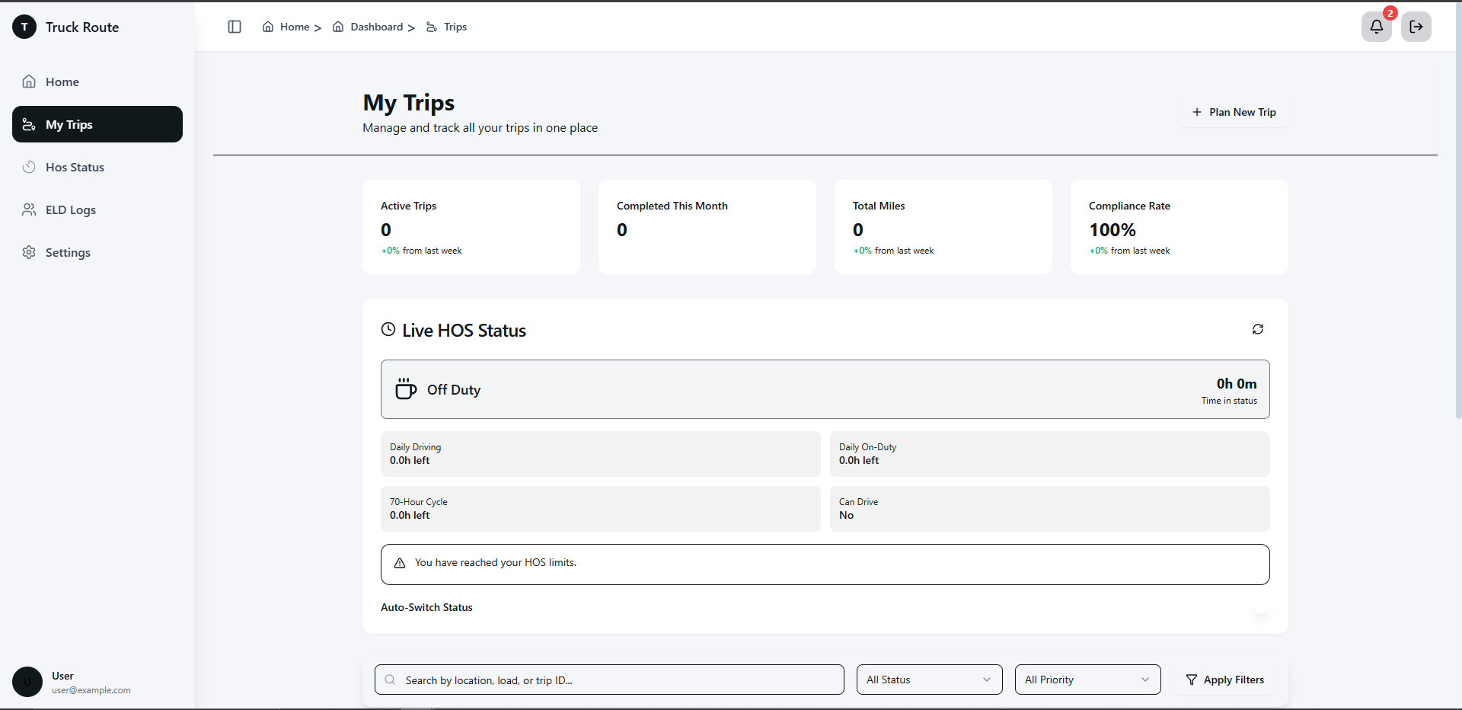The height and width of the screenshot is (710, 1462).
Task: Click the Hos Status gauge icon
Action: click(x=29, y=167)
